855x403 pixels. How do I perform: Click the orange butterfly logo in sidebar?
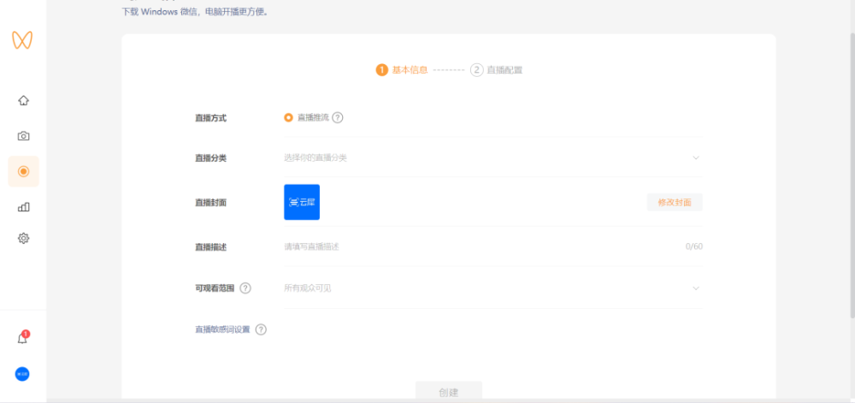[22, 40]
